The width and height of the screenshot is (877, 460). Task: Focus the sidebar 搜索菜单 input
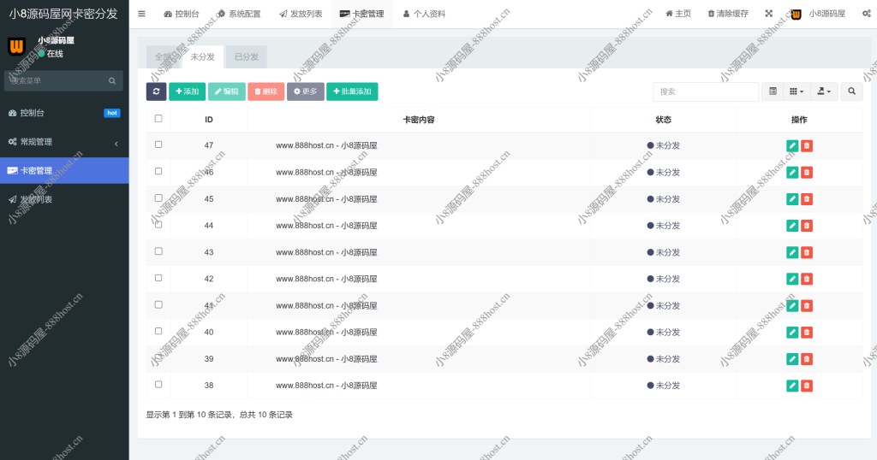56,81
